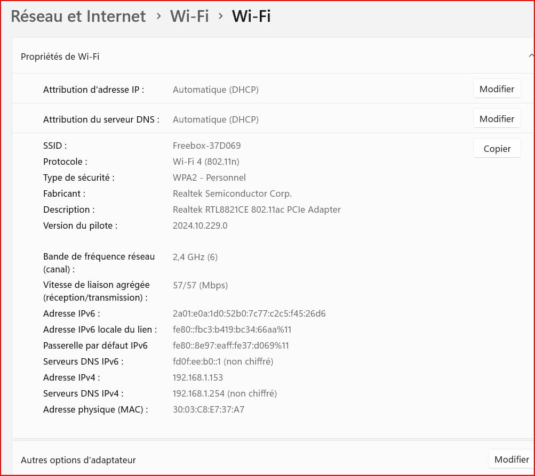Click Modifier for Attribution d'adresse IP

(x=497, y=89)
